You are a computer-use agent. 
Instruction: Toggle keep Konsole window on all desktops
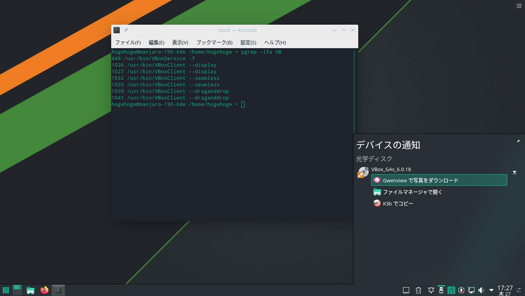pyautogui.click(x=125, y=30)
